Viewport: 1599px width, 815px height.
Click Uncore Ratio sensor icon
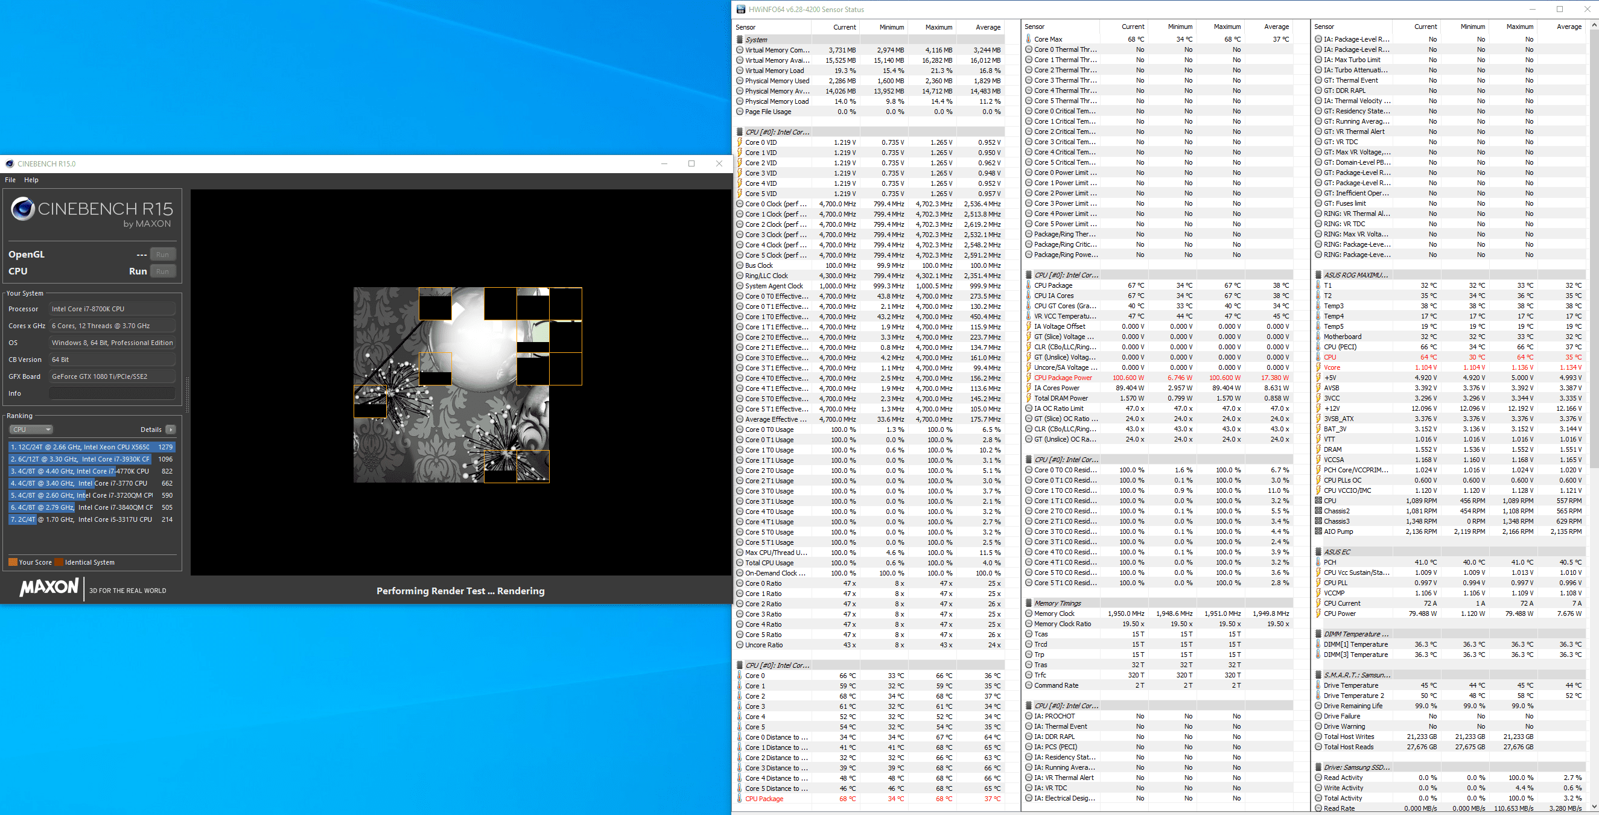click(740, 645)
